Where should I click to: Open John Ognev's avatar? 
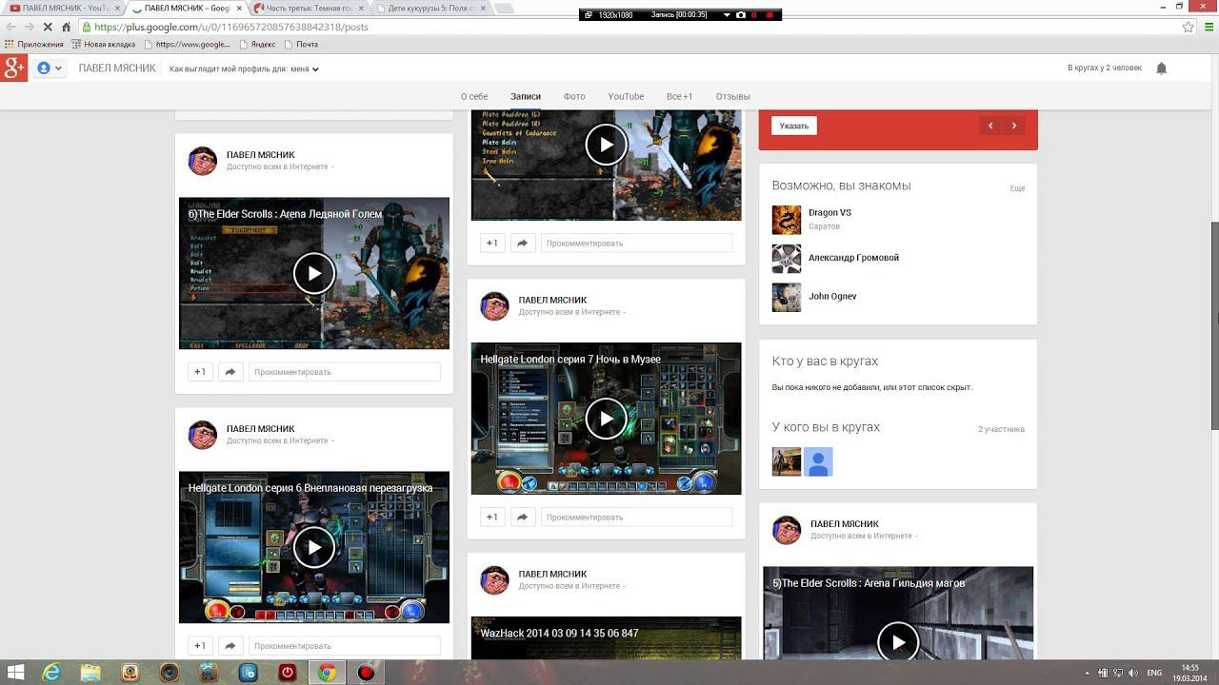[787, 298]
